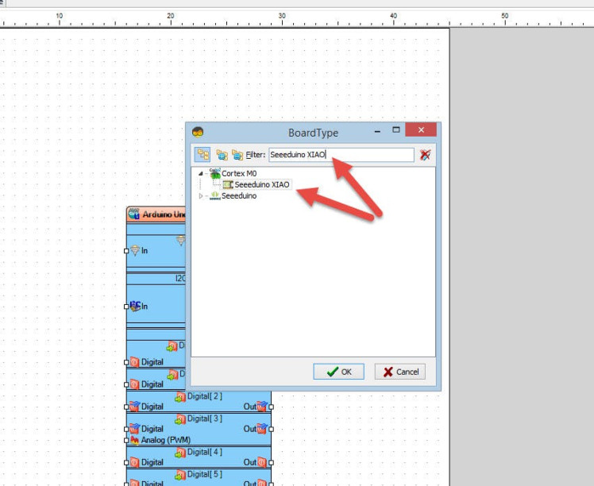
Task: Collapse the Cortex M0 tree node
Action: click(x=200, y=173)
